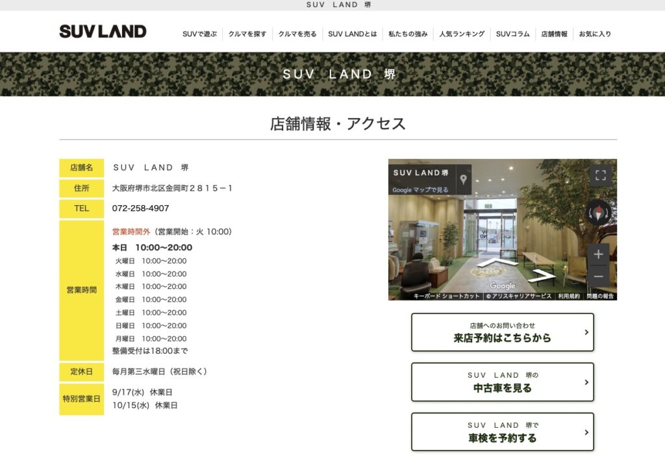Click the SUV LAND logo
This screenshot has width=665, height=468.
(x=103, y=31)
